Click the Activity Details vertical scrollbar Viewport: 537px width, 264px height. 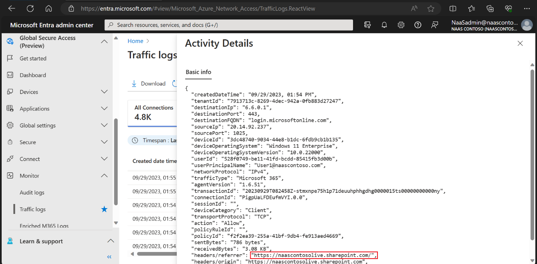tap(532, 154)
